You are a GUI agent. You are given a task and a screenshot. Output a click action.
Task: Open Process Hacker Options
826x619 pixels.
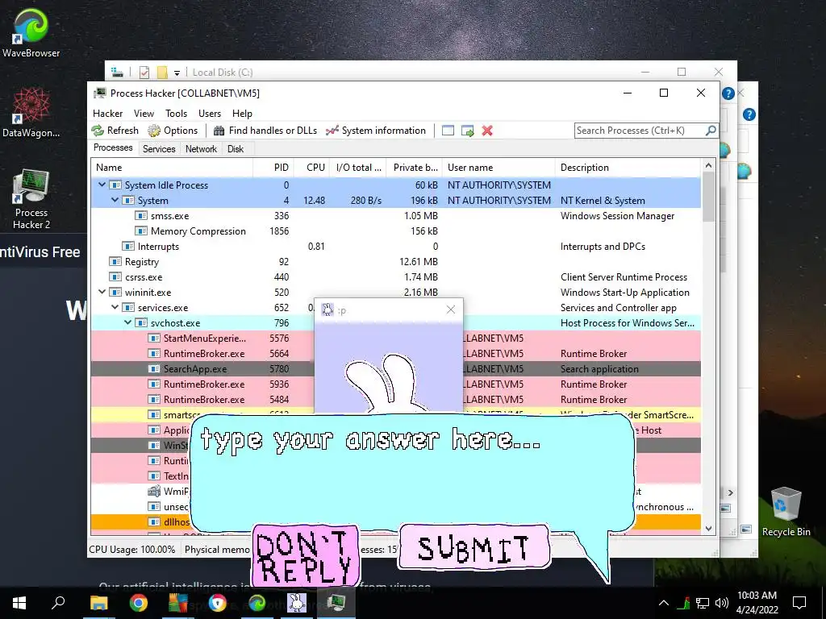pos(173,131)
